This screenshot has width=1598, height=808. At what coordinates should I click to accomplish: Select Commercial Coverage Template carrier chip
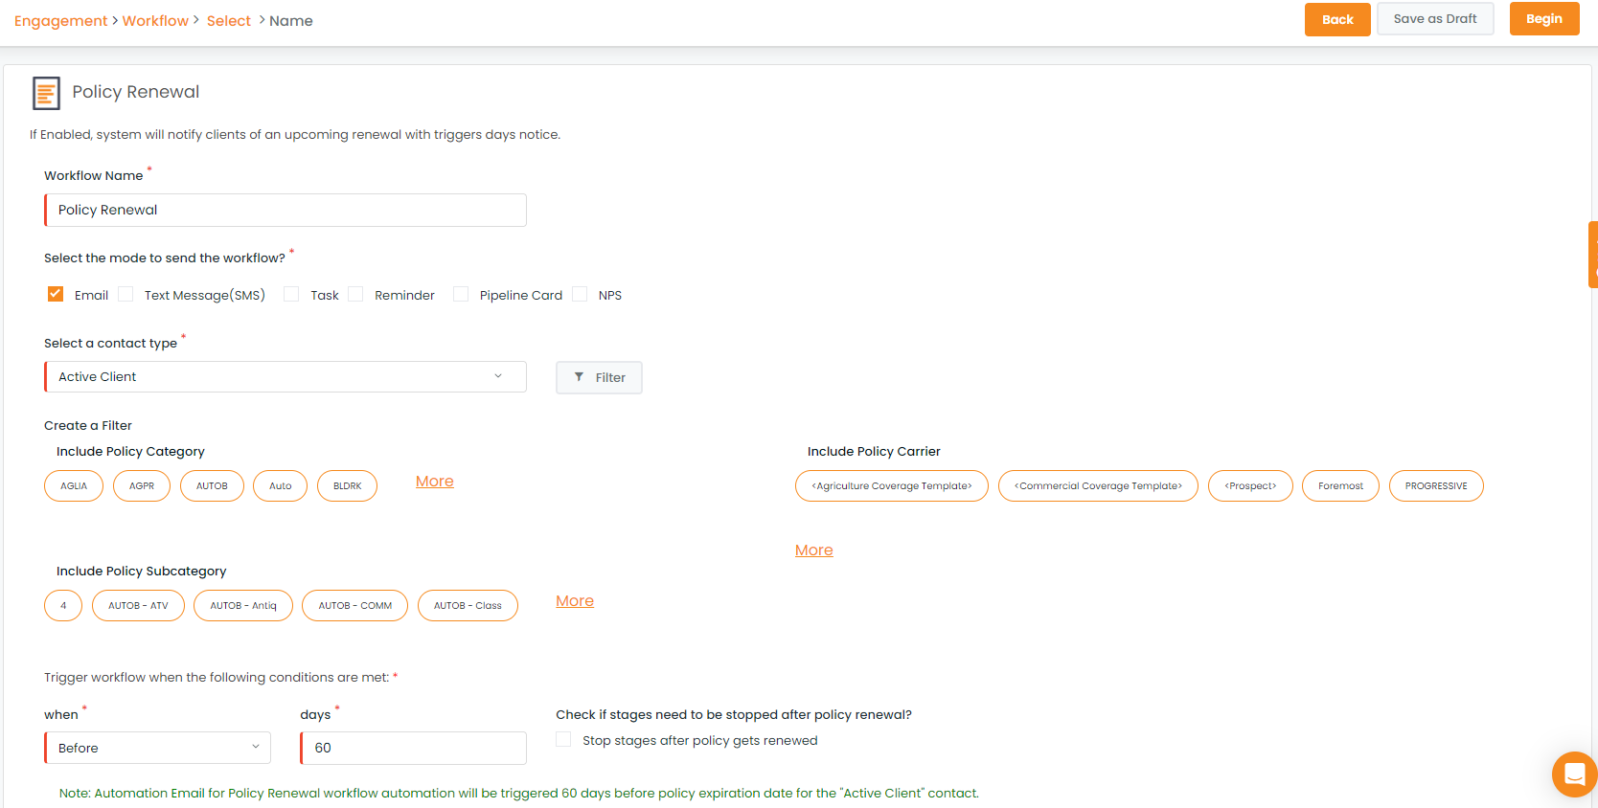[1098, 486]
